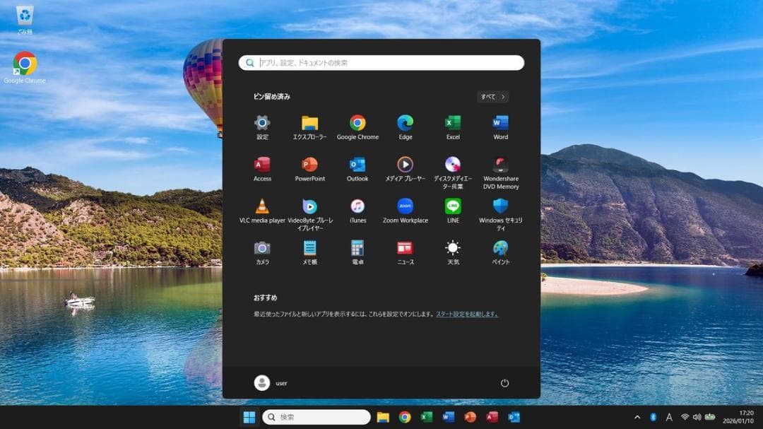Open Zoom Workplace
This screenshot has width=763, height=429.
tap(405, 206)
